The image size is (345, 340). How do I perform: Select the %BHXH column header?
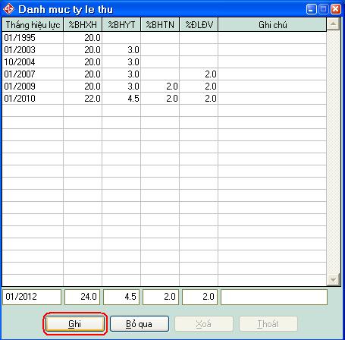(x=83, y=25)
